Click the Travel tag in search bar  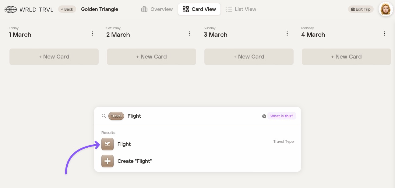116,116
